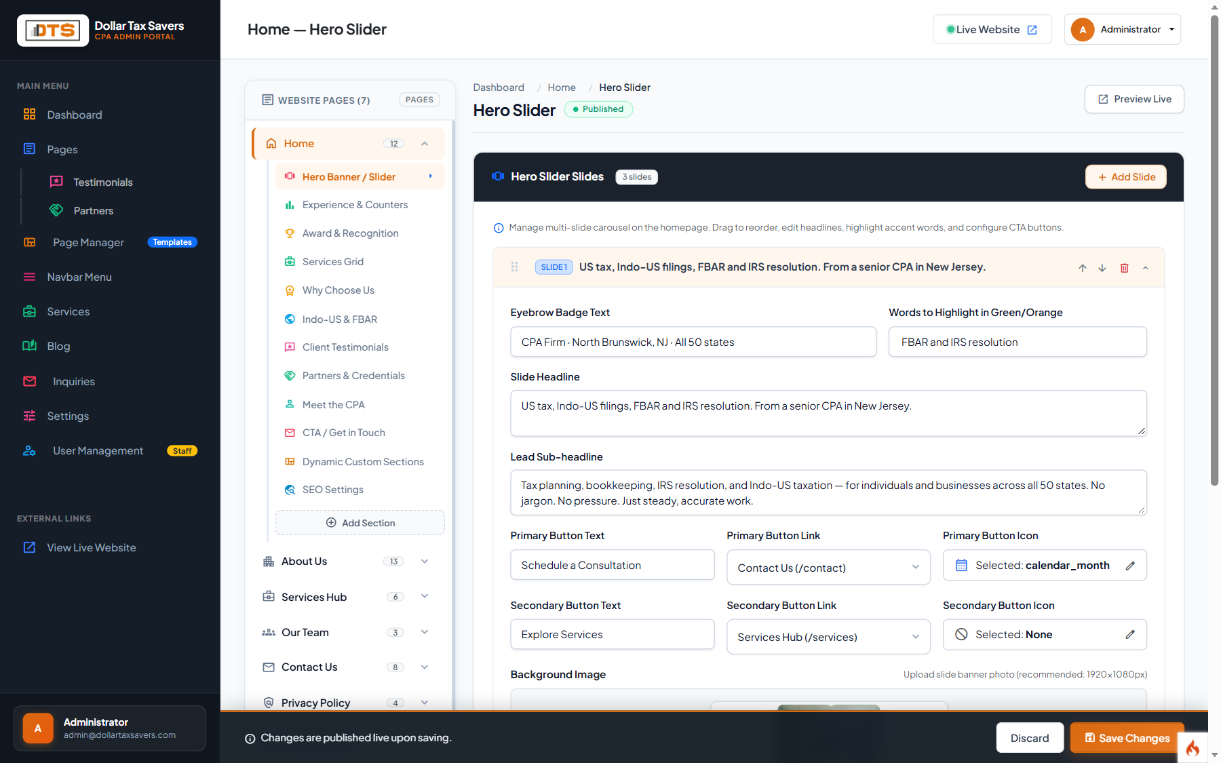Viewport: 1221px width, 763px height.
Task: Collapse Slide 1 panel chevron
Action: (1146, 268)
